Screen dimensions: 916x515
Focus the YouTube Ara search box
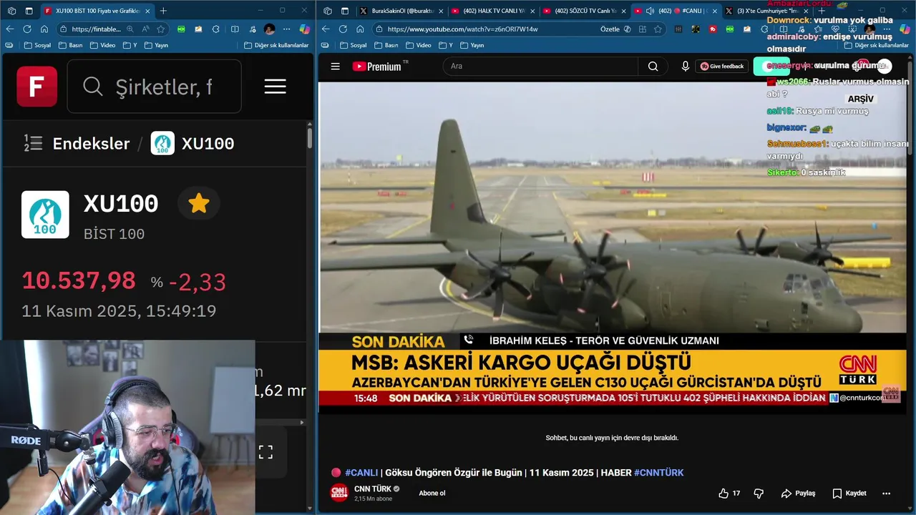point(540,66)
